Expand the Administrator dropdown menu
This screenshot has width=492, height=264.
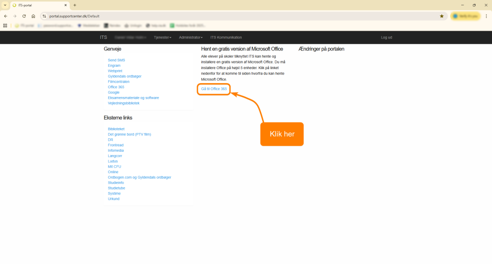pyautogui.click(x=190, y=37)
